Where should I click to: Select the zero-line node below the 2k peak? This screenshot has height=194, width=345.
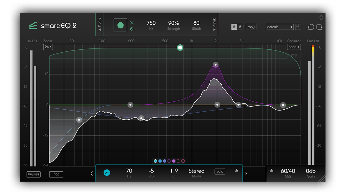(x=217, y=105)
